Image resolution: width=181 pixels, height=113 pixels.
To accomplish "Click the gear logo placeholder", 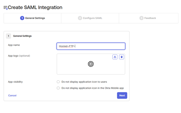I will coord(91,64).
